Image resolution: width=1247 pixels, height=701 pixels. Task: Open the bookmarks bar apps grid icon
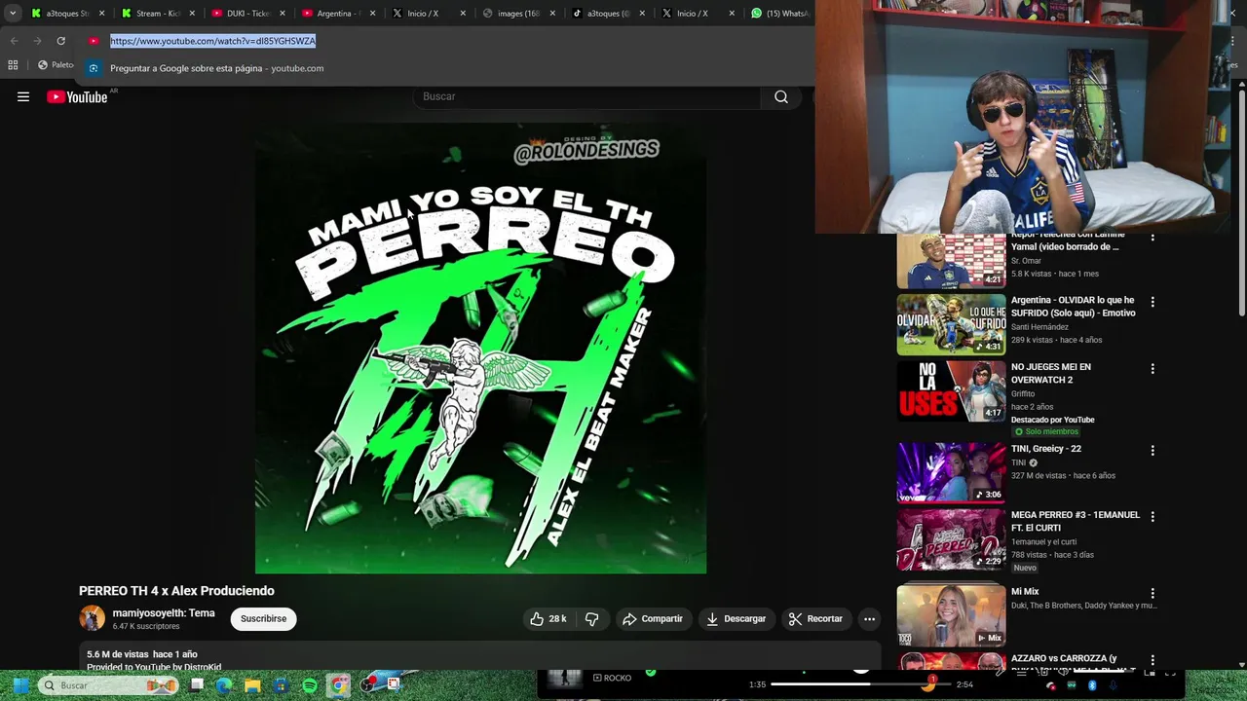click(13, 65)
